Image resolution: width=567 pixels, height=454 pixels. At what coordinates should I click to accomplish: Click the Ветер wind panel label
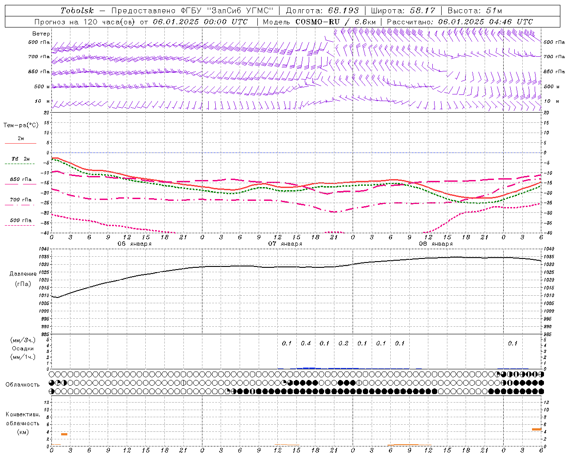[x=41, y=34]
